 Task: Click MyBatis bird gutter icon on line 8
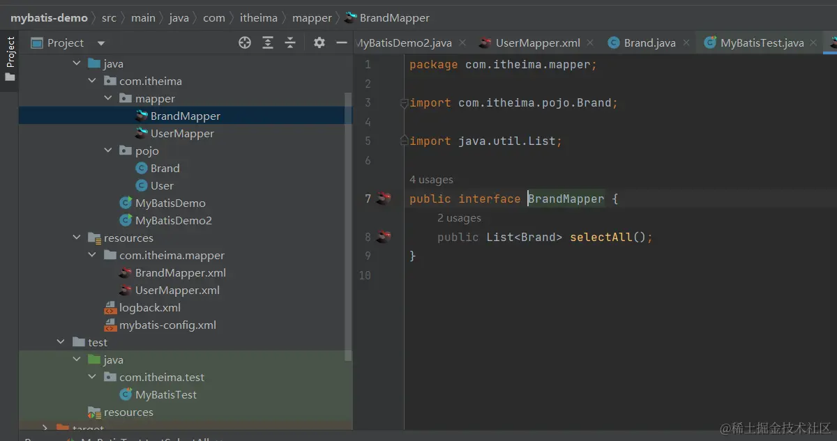(383, 237)
